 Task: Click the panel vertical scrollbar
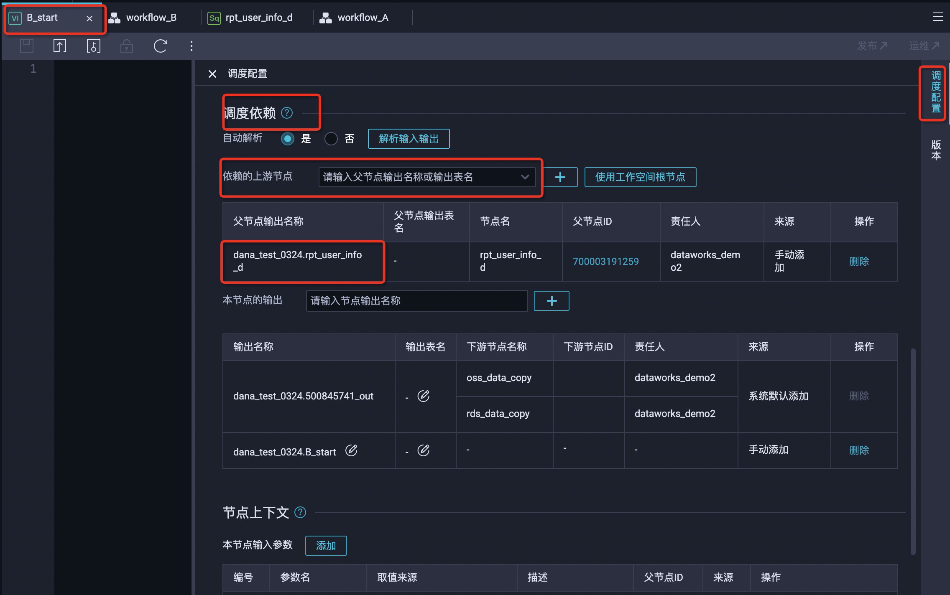coord(913,451)
